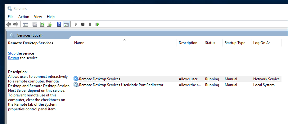Click gear icon of Remote Desktop Services row
This screenshot has width=288, height=124.
pos(76,79)
